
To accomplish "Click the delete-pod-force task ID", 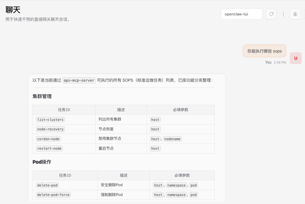I will pyautogui.click(x=53, y=195).
